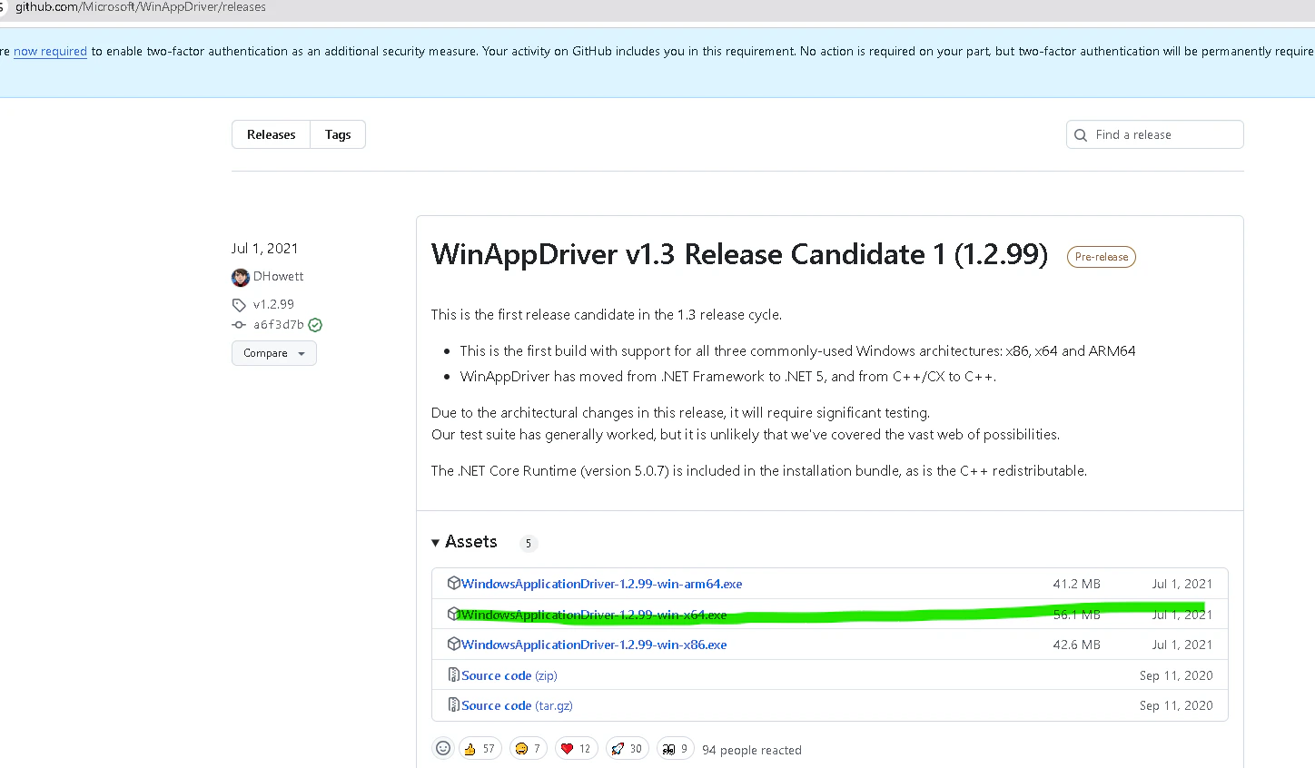The height and width of the screenshot is (768, 1315).
Task: Click the commit icon beside a6f3d7b
Action: pyautogui.click(x=239, y=325)
